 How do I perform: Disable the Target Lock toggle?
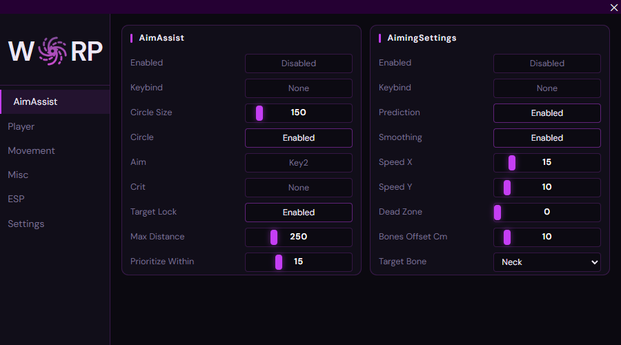click(298, 213)
